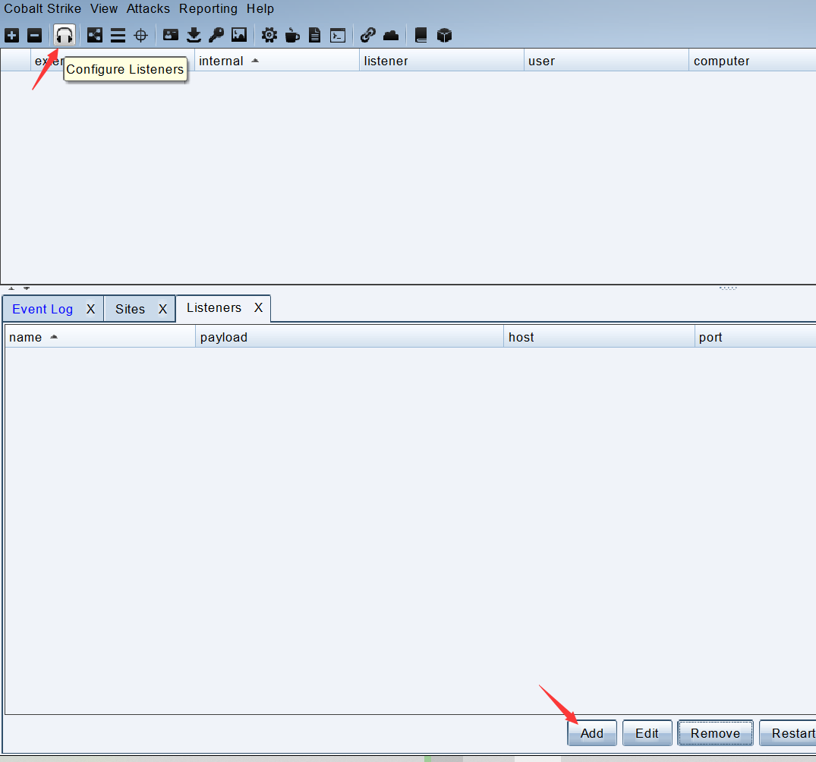Sort sessions by user column header

(606, 61)
